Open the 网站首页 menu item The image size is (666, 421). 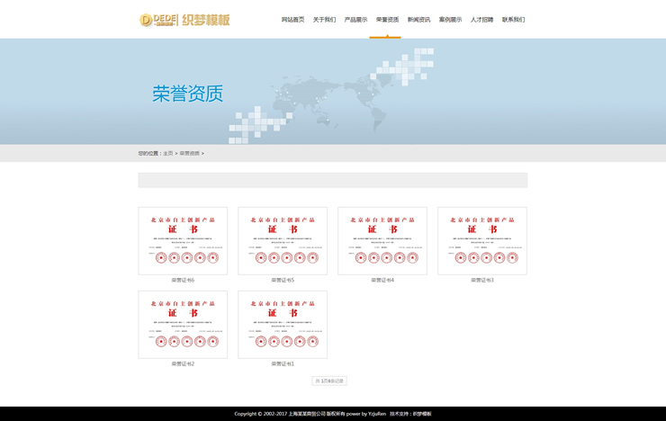292,20
